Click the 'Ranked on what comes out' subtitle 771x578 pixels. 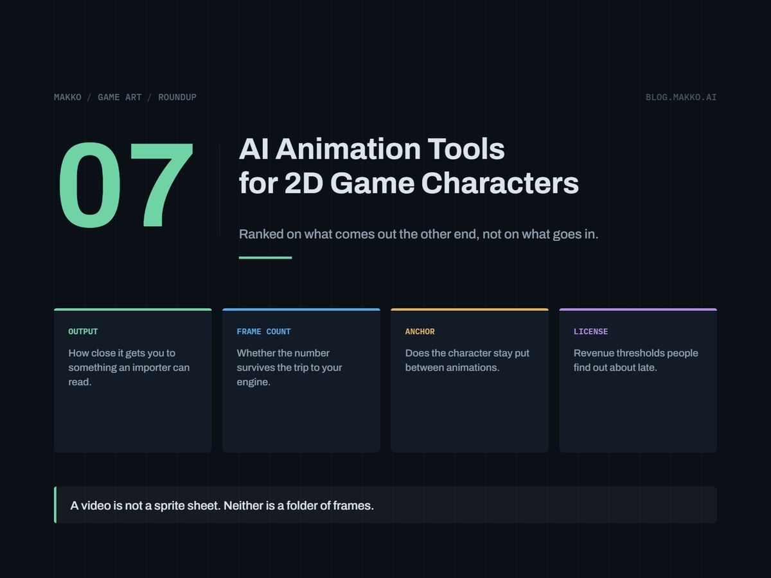[x=418, y=234]
